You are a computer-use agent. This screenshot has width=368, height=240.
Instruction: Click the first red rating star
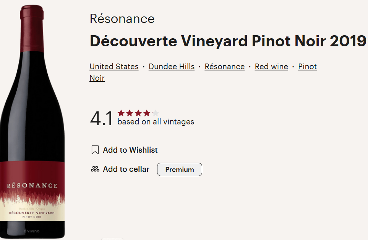pos(121,113)
